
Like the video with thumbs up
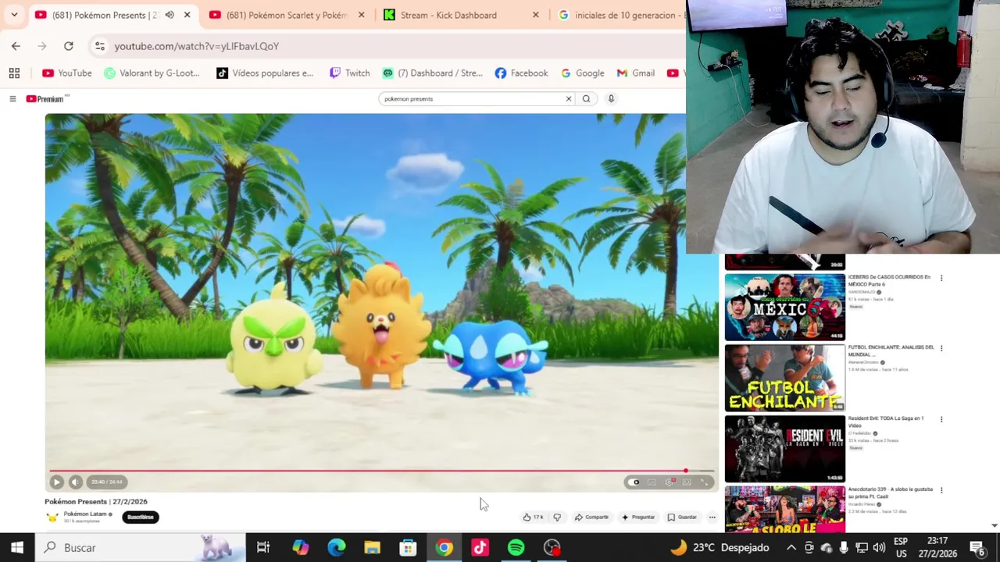click(533, 518)
